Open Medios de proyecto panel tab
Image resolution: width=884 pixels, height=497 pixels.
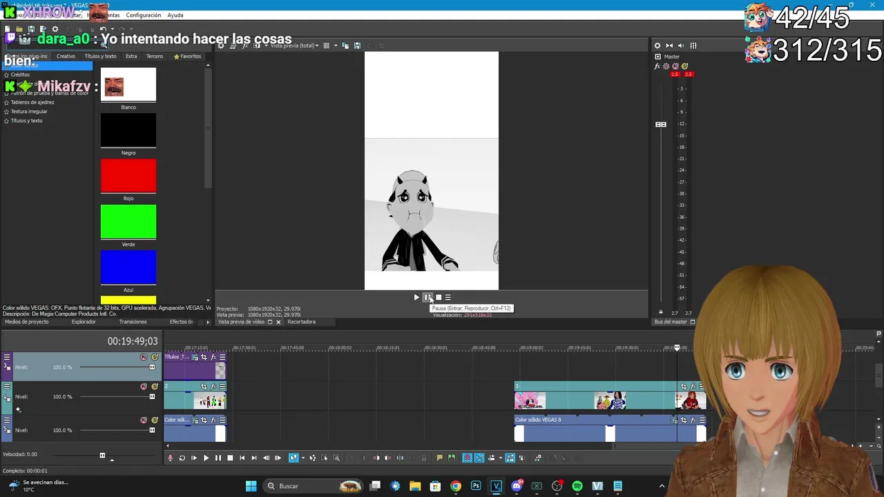click(27, 322)
